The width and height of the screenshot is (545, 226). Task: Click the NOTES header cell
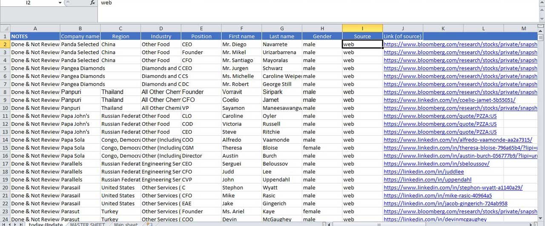click(x=35, y=36)
